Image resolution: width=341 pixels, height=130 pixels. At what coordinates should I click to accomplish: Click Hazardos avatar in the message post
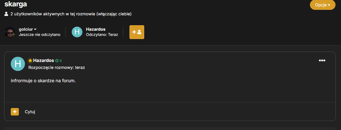tap(18, 64)
